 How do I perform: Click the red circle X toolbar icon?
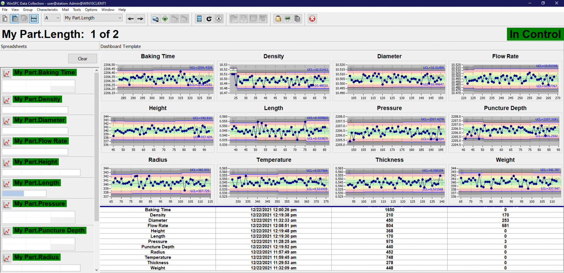(312, 18)
